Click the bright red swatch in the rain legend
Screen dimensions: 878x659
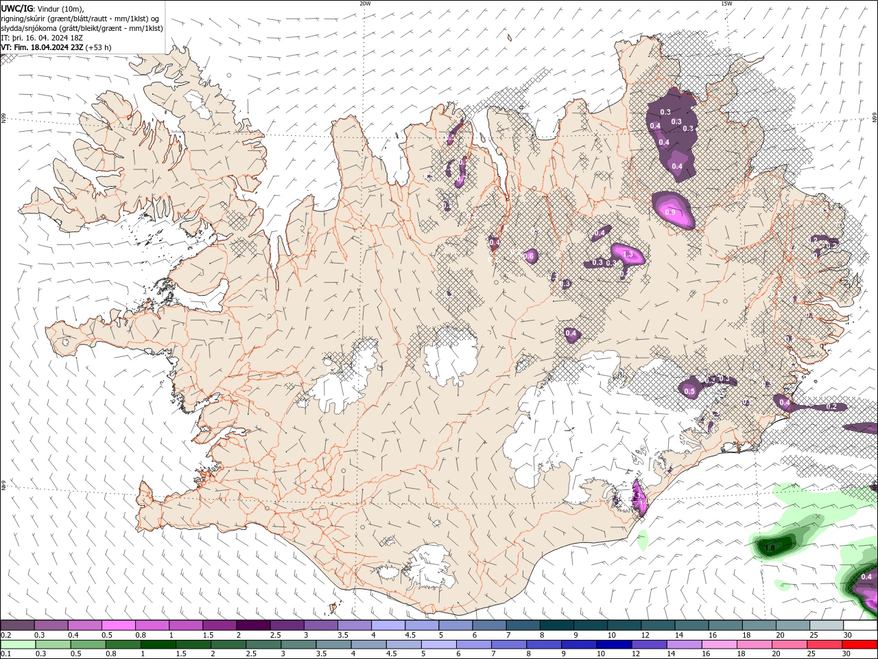pyautogui.click(x=859, y=645)
